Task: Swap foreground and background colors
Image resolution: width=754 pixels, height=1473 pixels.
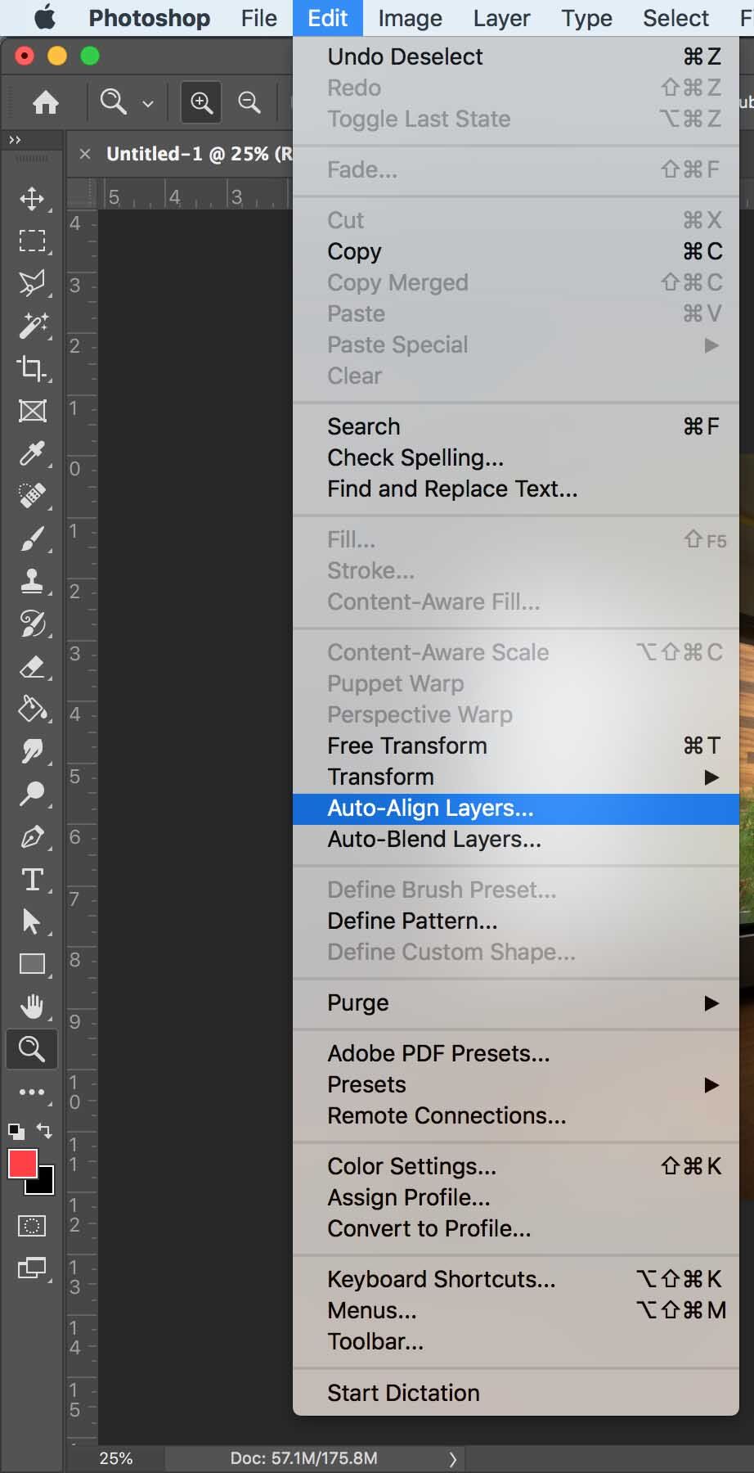Action: 45,1131
